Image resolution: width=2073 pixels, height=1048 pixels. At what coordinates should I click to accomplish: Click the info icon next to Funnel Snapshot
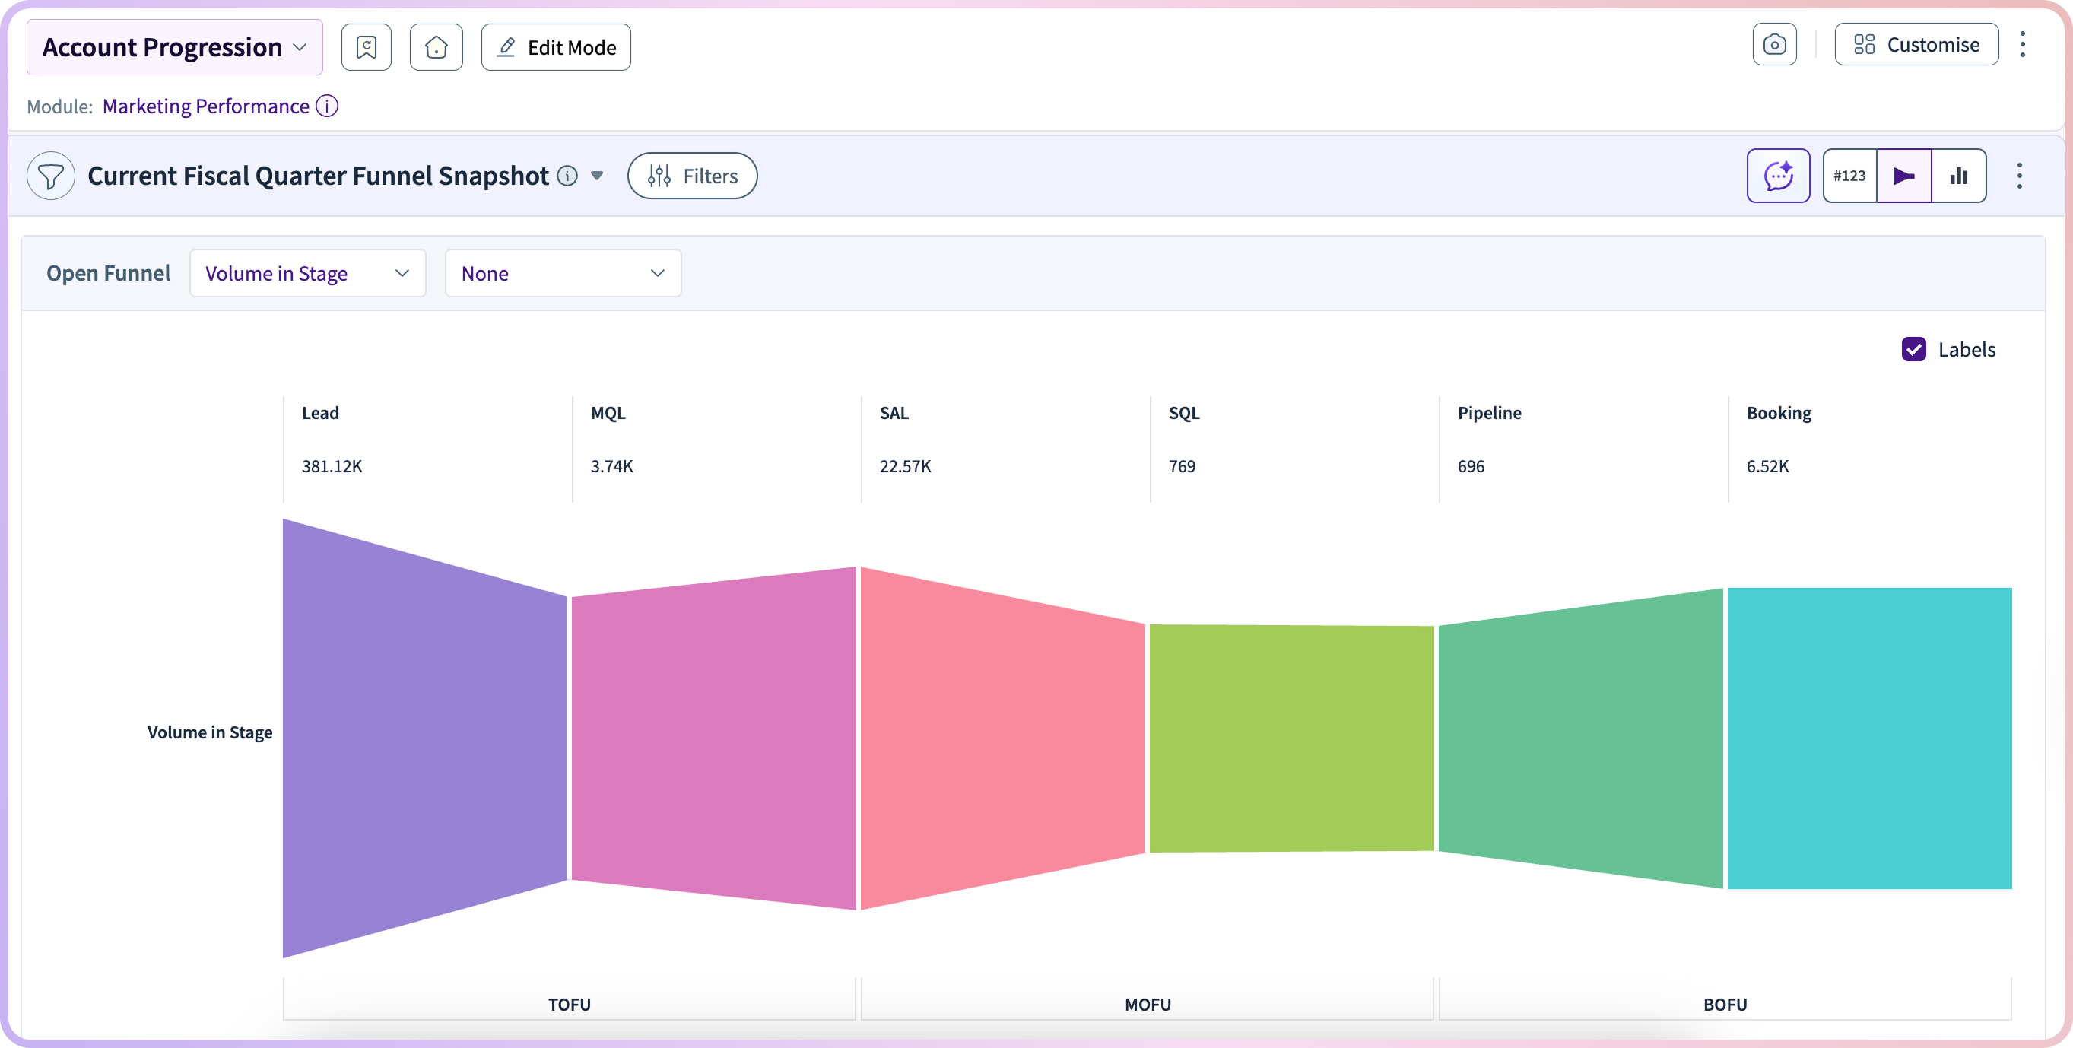click(x=567, y=176)
